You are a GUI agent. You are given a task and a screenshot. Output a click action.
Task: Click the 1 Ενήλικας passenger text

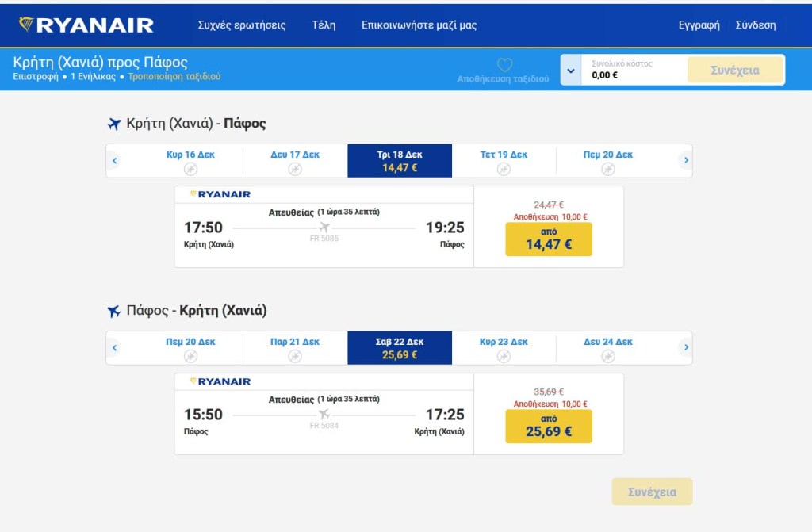[x=94, y=77]
